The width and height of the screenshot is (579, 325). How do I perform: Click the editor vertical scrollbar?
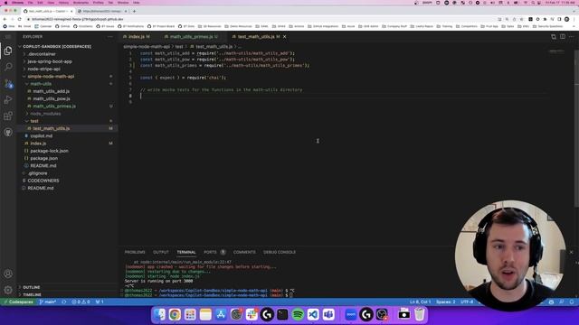pyautogui.click(x=576, y=129)
